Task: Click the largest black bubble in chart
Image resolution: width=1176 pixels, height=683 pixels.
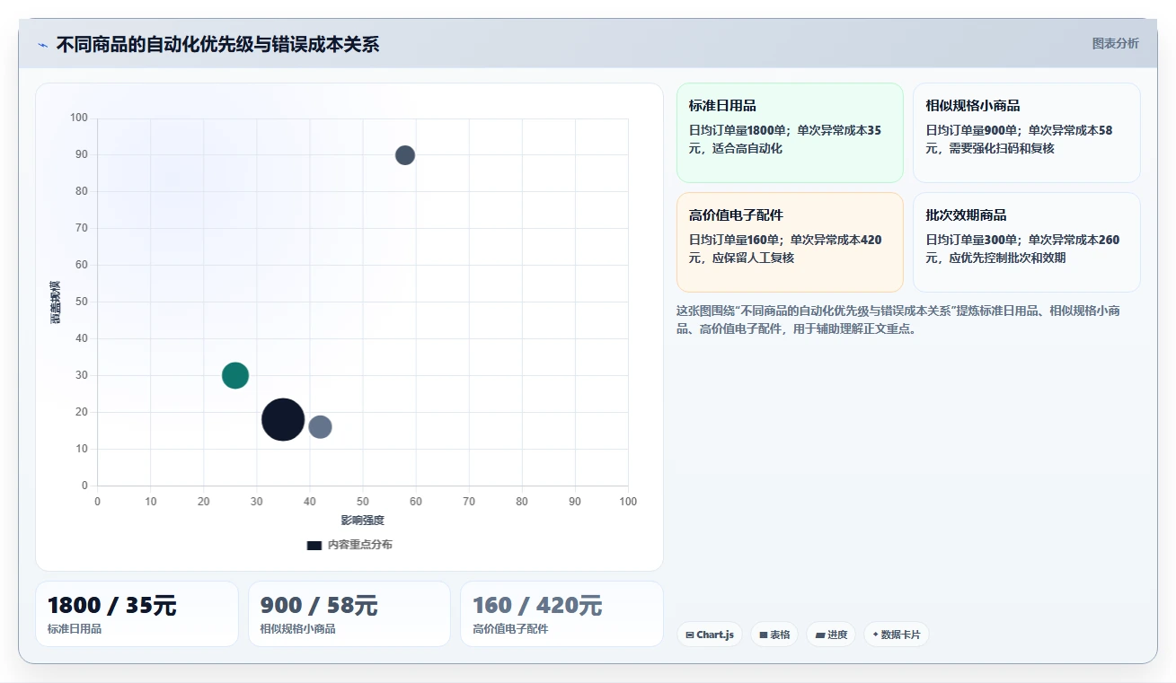Action: point(283,420)
